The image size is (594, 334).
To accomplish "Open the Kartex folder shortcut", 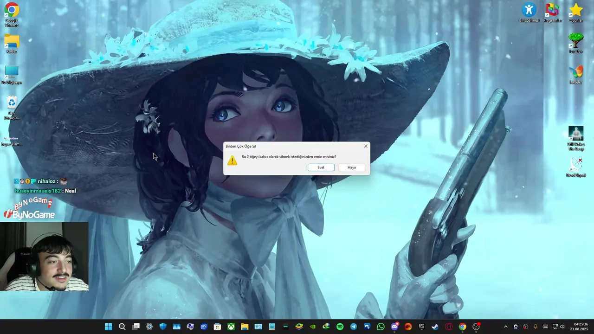I will (12, 44).
